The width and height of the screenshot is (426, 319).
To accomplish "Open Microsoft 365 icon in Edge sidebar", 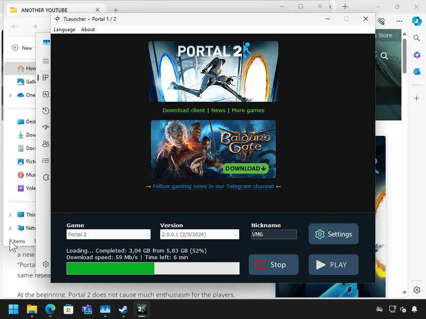I will pos(417,55).
